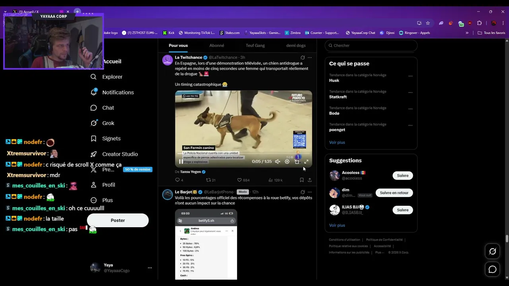Go to Profil in sidebar
The image size is (509, 286).
tap(103, 185)
